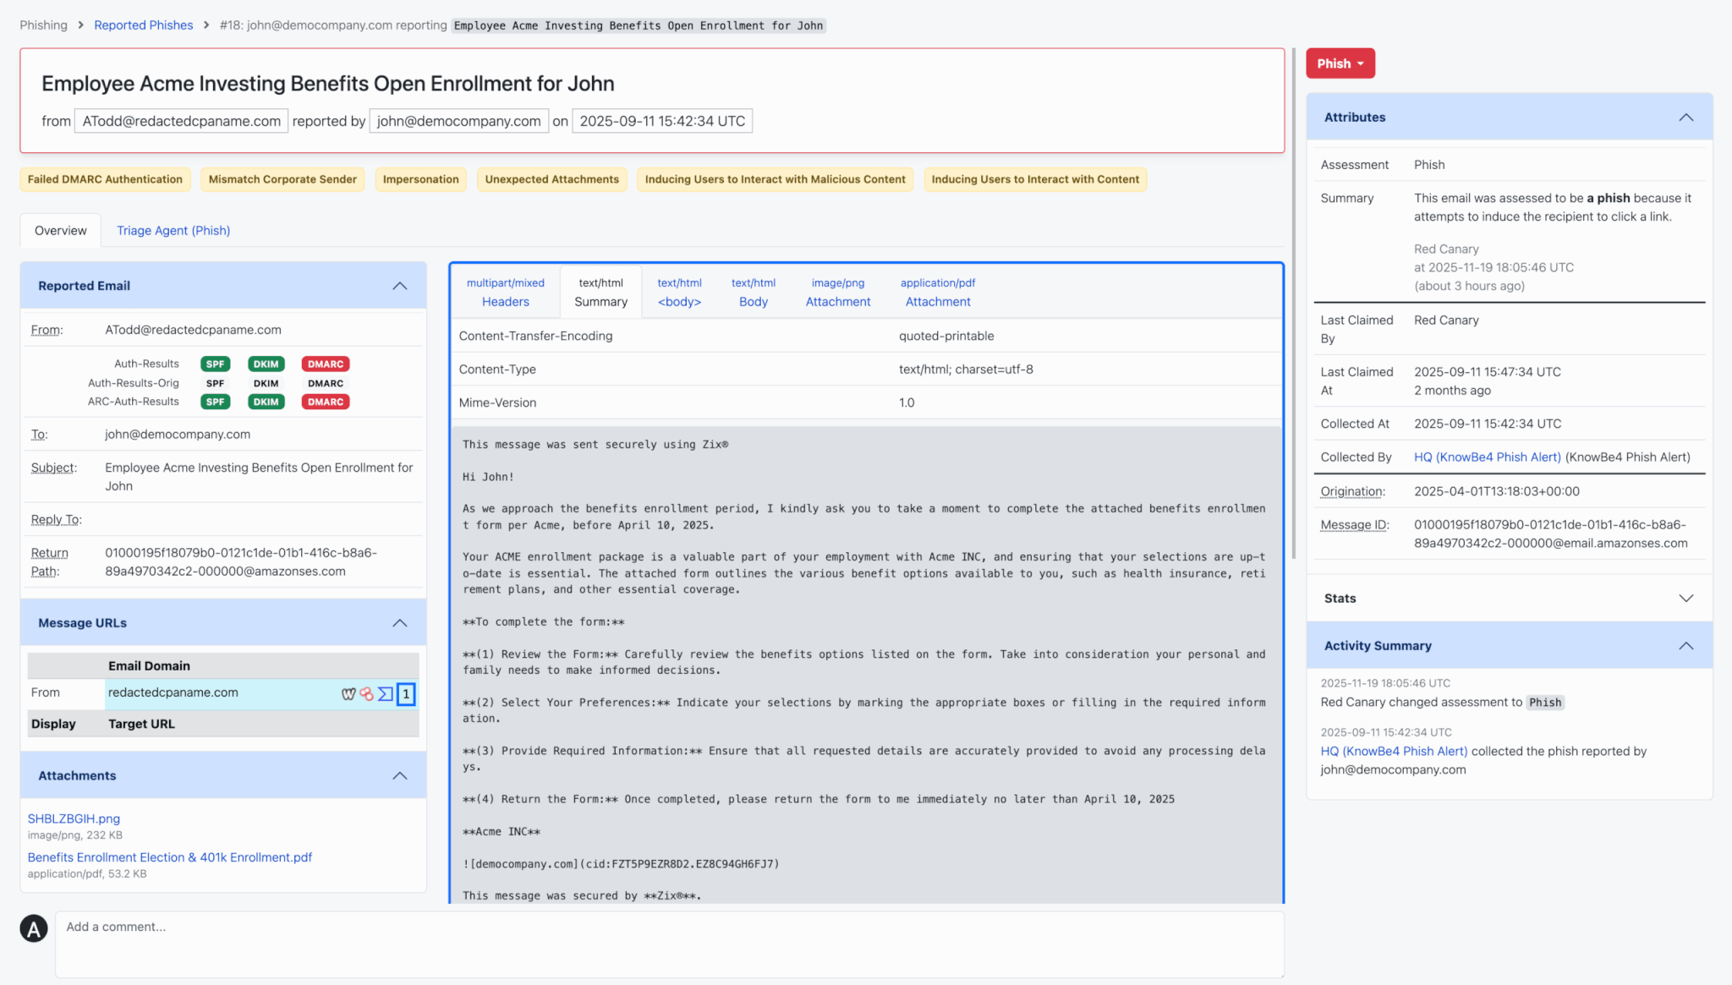Collapse the Message URLs panel

[399, 623]
